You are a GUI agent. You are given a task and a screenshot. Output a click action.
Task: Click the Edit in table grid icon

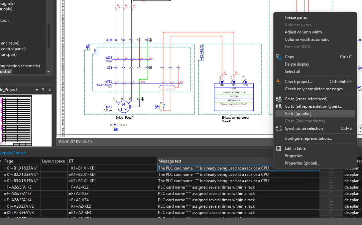278,148
